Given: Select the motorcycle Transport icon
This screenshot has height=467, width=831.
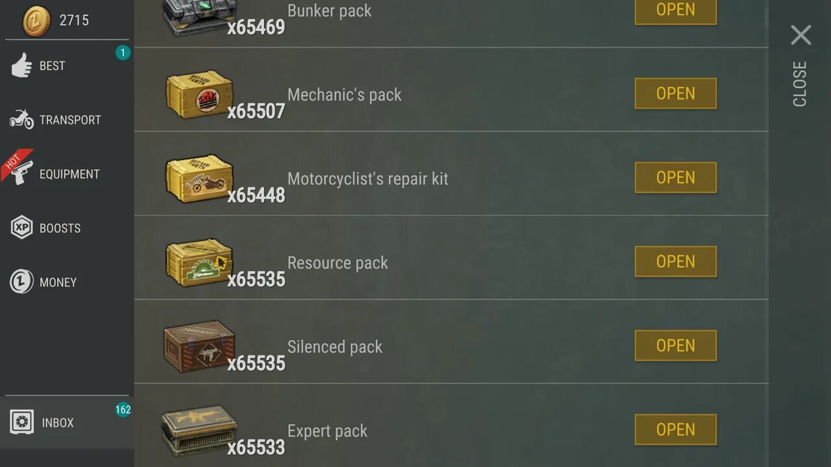Looking at the screenshot, I should pyautogui.click(x=21, y=119).
